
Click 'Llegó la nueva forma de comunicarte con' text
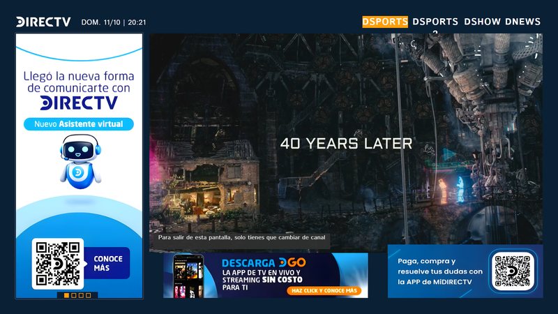[79, 82]
